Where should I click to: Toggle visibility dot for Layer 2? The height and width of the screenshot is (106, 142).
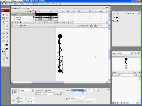tap(28, 17)
